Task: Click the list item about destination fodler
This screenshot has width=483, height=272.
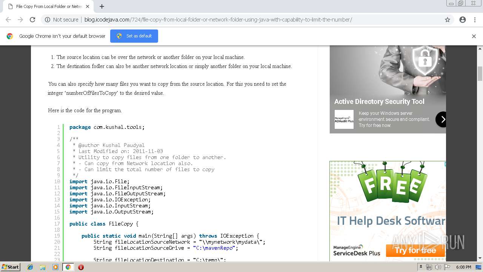Action: [174, 66]
